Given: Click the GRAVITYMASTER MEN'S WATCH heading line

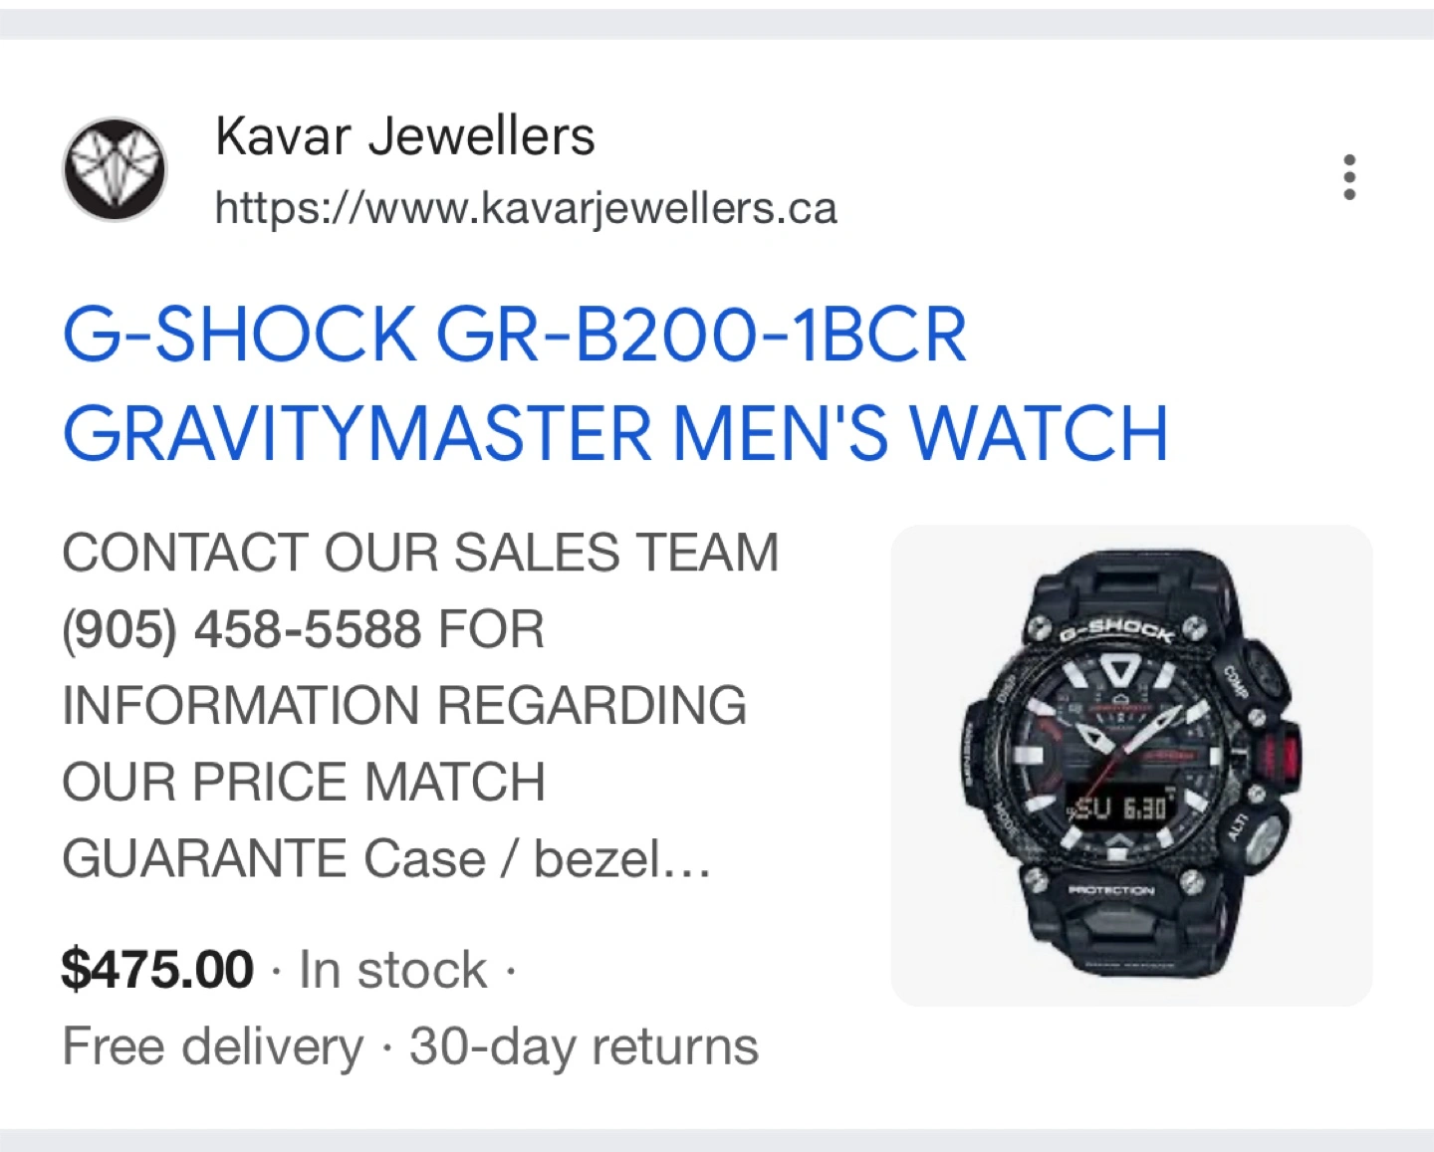Looking at the screenshot, I should coord(615,433).
